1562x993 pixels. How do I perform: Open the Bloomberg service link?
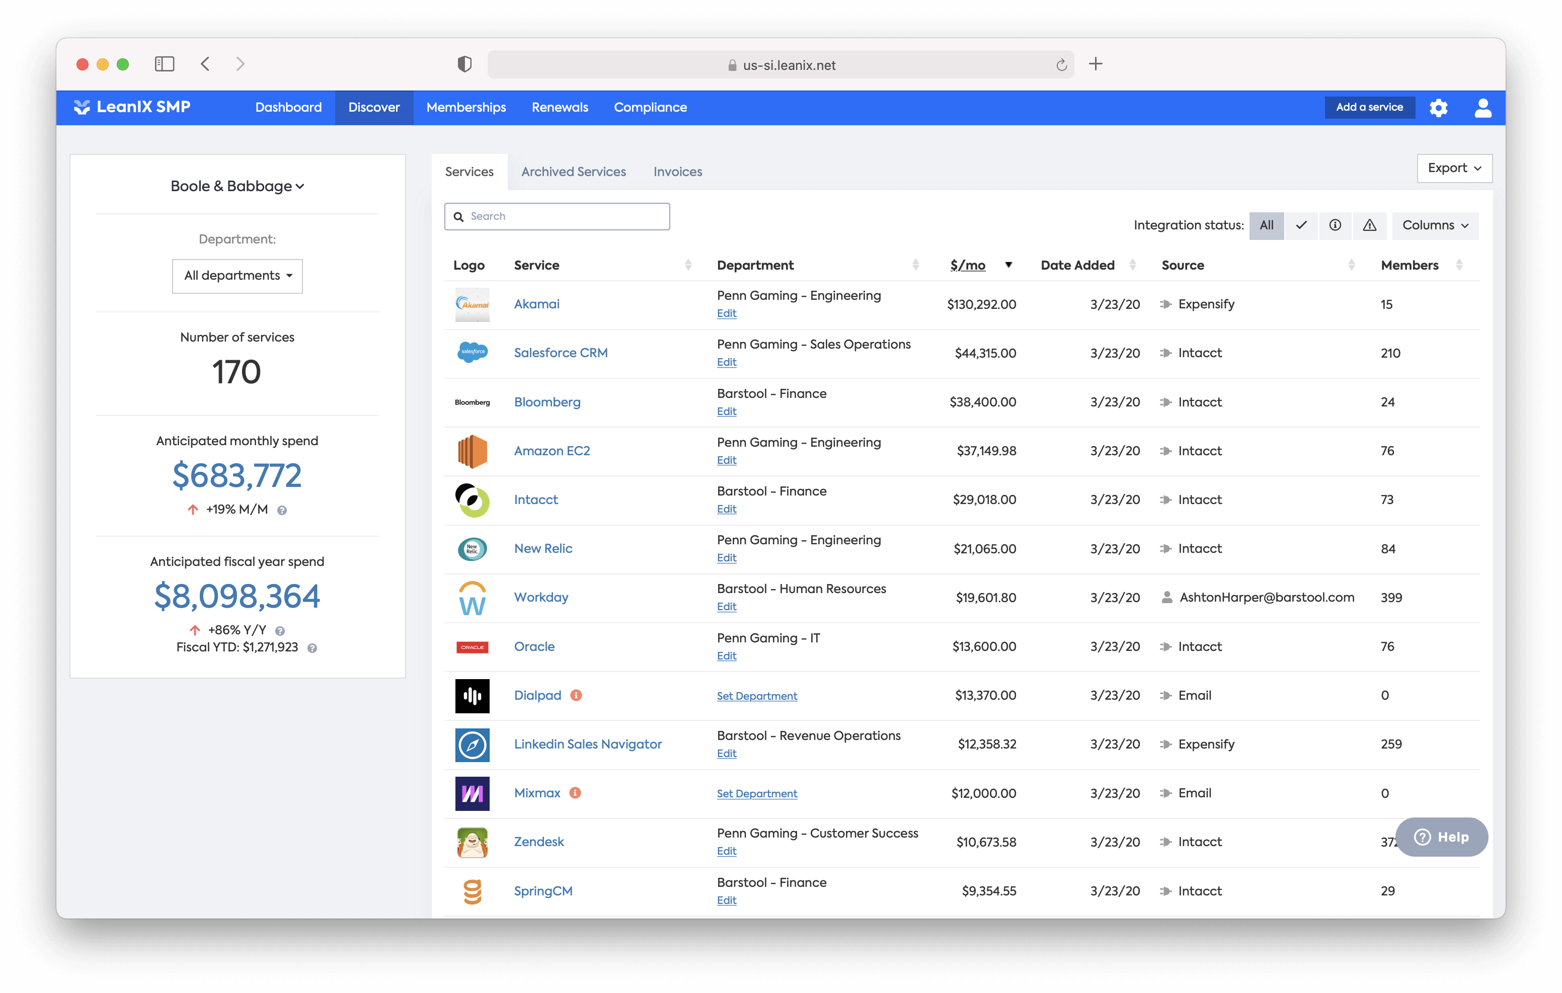pos(547,402)
